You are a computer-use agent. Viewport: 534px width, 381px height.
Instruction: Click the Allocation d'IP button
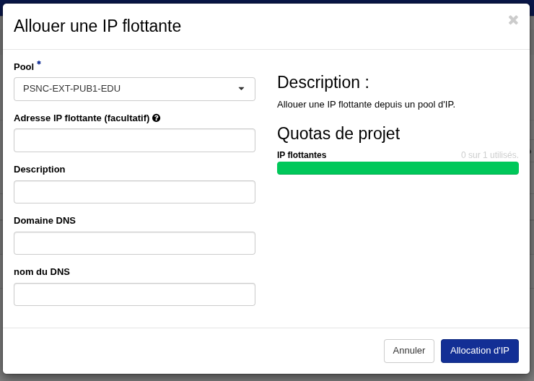tap(479, 351)
